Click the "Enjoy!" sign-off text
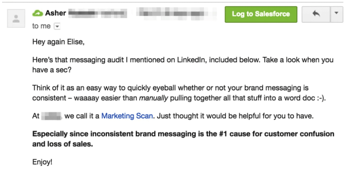The height and width of the screenshot is (173, 354). [42, 162]
